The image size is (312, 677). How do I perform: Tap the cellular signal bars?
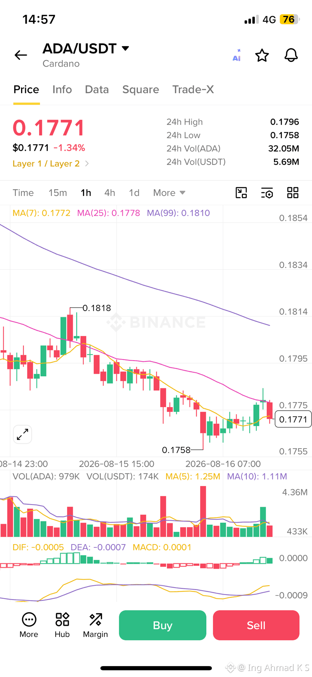[251, 20]
